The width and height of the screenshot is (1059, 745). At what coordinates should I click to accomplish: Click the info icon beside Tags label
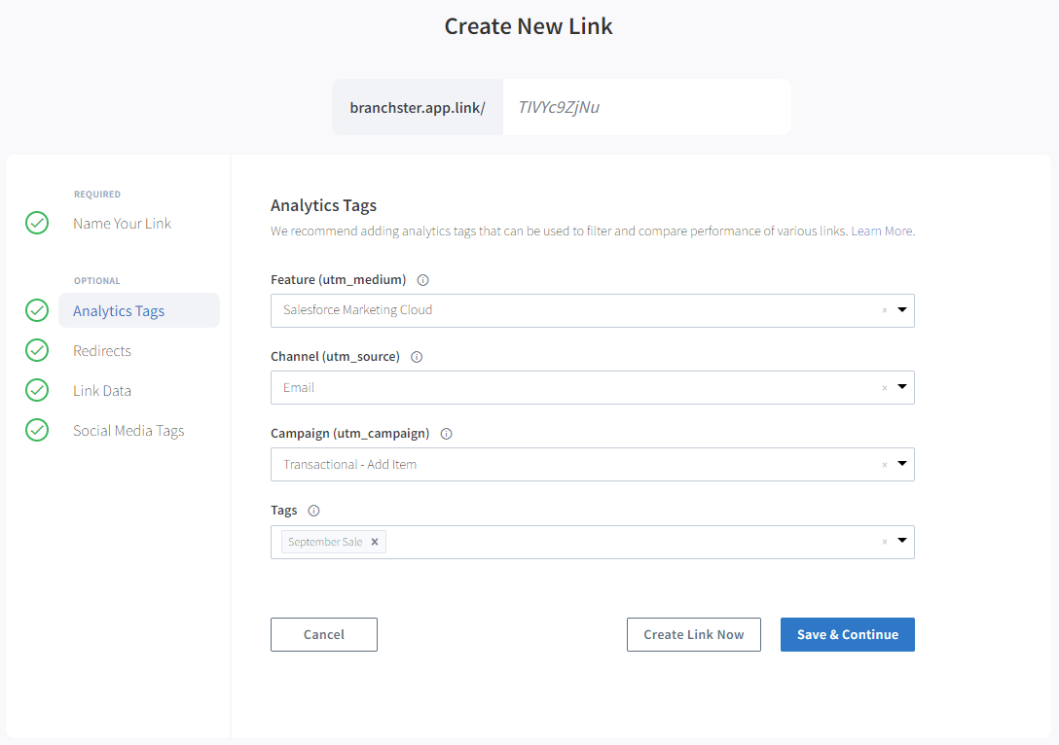click(x=313, y=511)
